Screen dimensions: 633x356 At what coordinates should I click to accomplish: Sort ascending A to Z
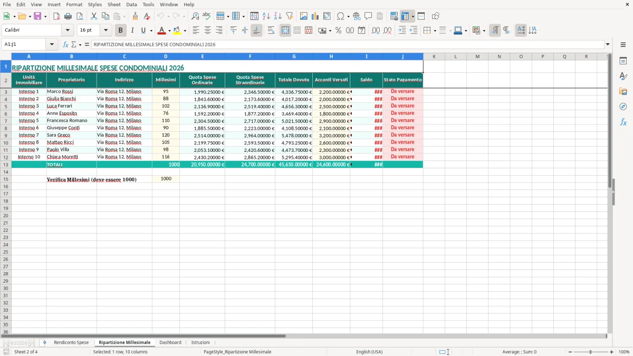(266, 16)
